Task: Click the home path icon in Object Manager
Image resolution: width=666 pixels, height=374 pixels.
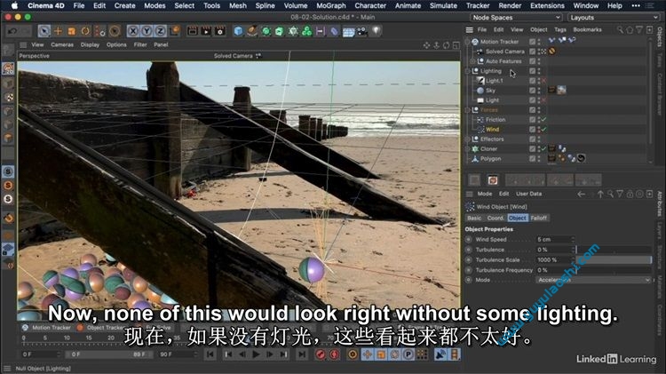Action: coord(630,29)
